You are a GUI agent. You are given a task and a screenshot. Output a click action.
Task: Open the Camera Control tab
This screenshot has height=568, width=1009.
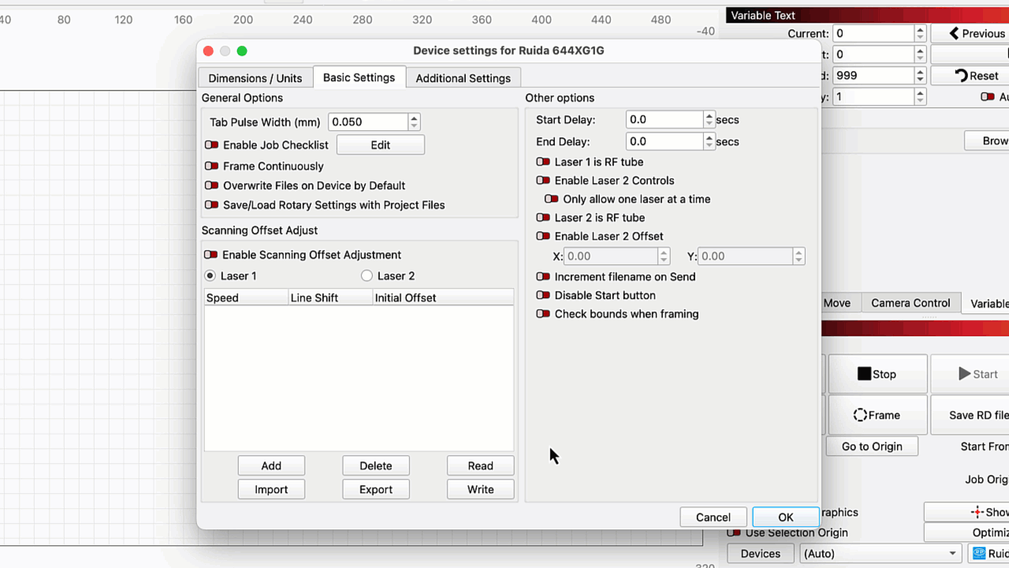pos(910,303)
